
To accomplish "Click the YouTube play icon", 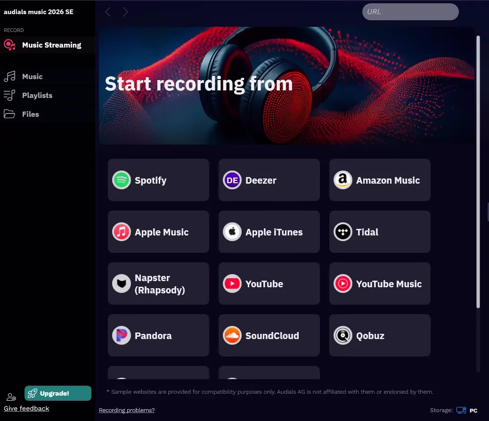I will 232,283.
